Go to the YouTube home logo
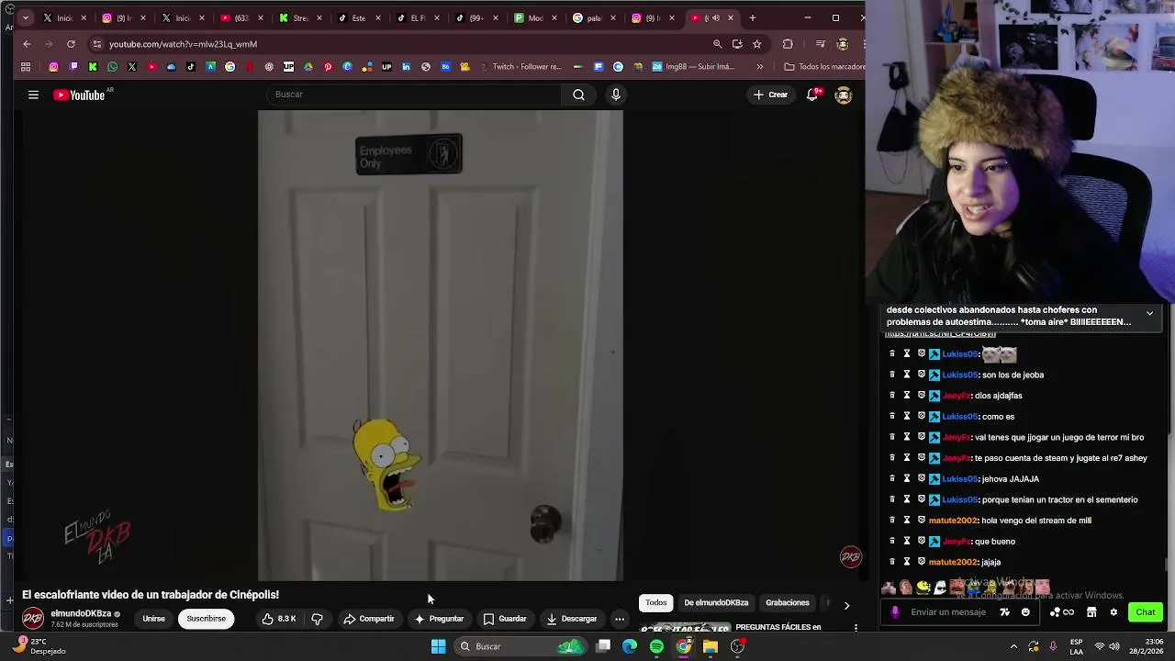Viewport: 1175px width, 661px height. tap(79, 95)
